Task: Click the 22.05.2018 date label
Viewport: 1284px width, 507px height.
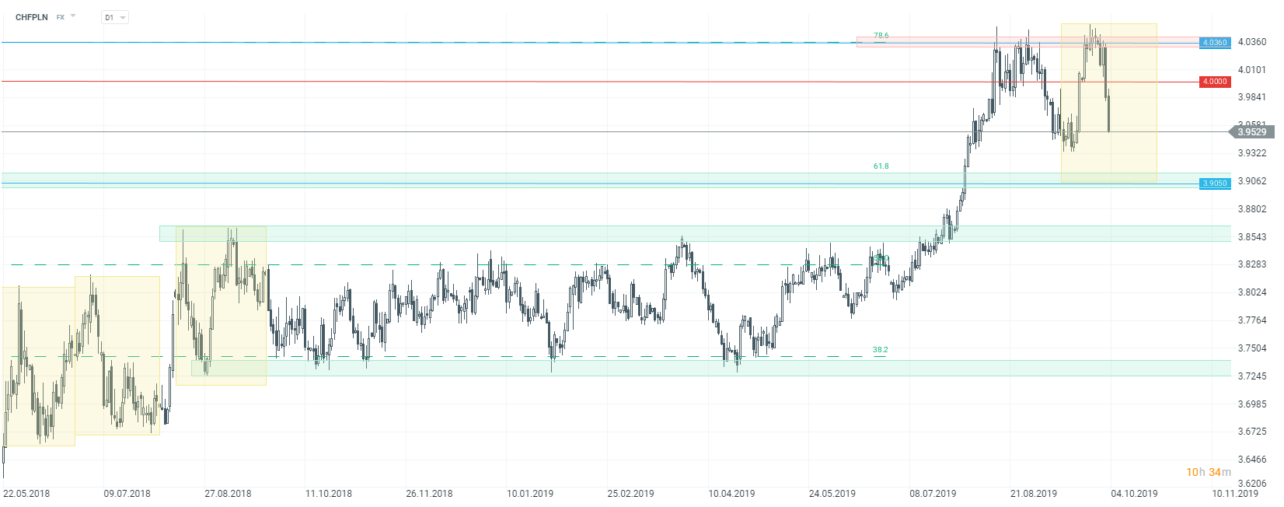Action: (26, 494)
